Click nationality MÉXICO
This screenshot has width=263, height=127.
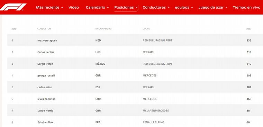pos(100,64)
